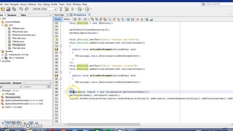Click the Last Edit icon in editor toolbar
Viewport: 233px width, 131px height.
pyautogui.click(x=75, y=19)
